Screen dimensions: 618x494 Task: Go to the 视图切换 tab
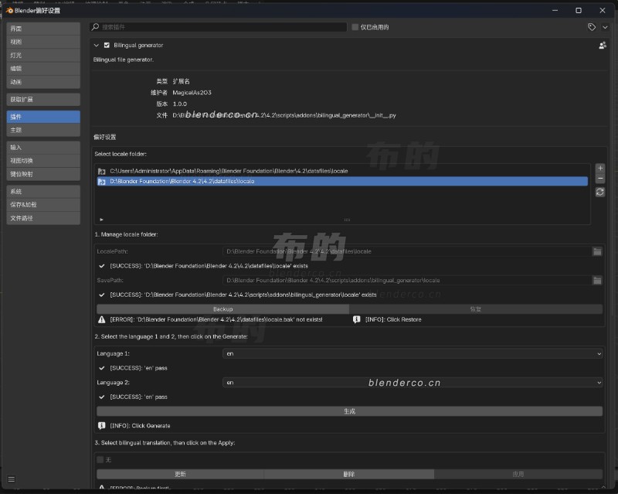[43, 161]
